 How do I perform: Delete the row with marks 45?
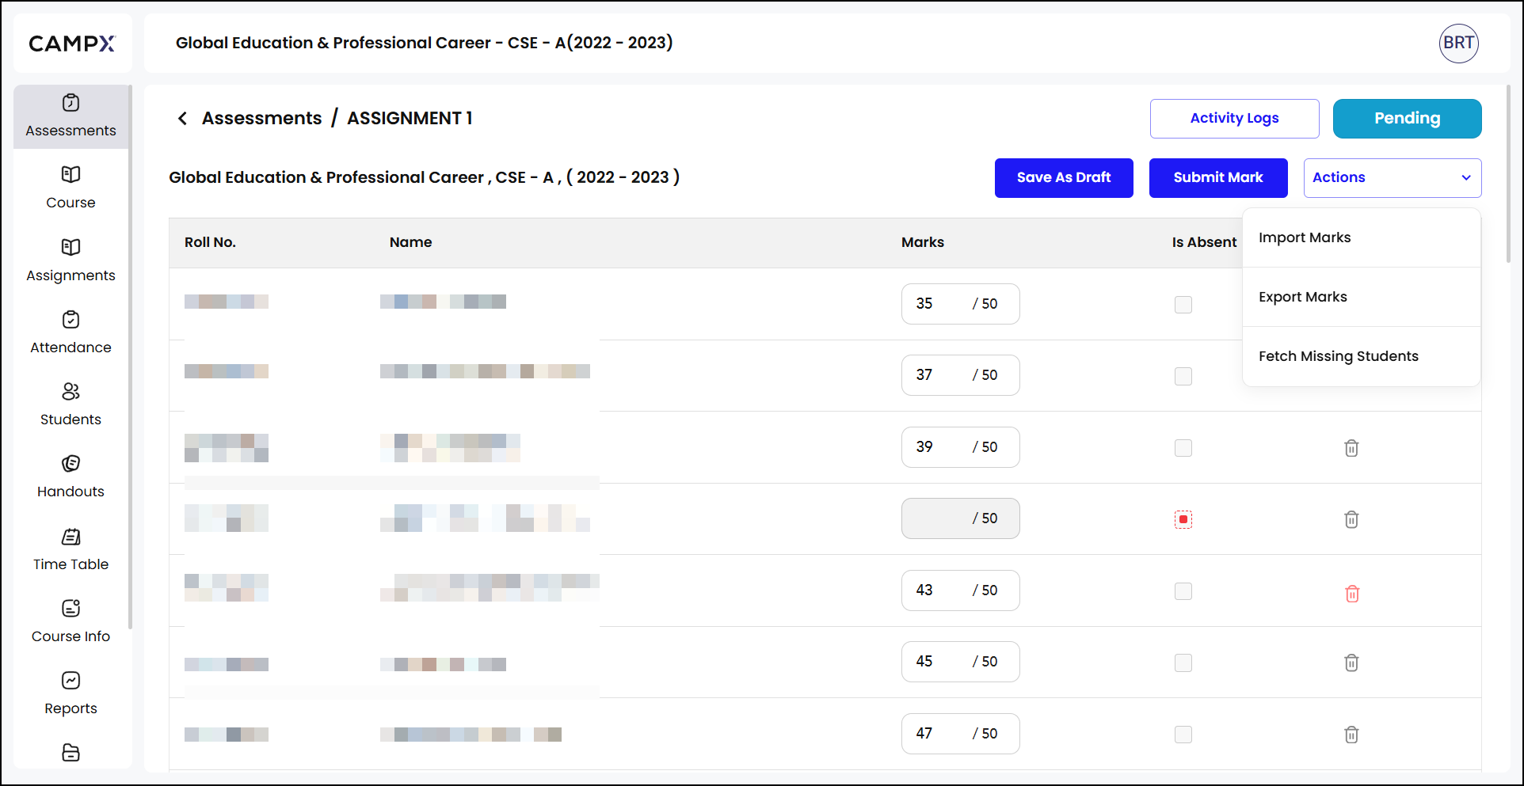(1351, 663)
